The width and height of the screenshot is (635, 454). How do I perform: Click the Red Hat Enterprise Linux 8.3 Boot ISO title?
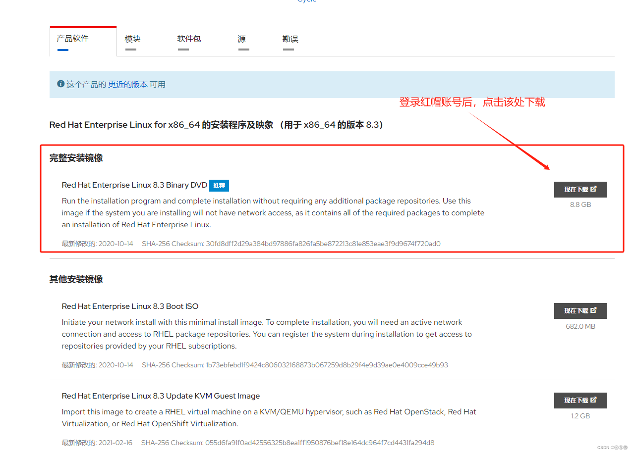[x=129, y=306]
